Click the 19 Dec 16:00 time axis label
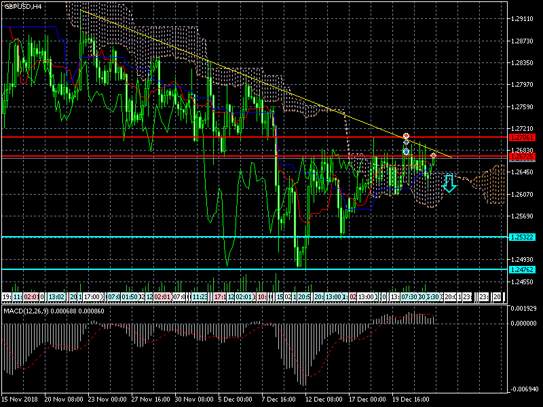Screen dimensions: 543x407 (x=409, y=400)
